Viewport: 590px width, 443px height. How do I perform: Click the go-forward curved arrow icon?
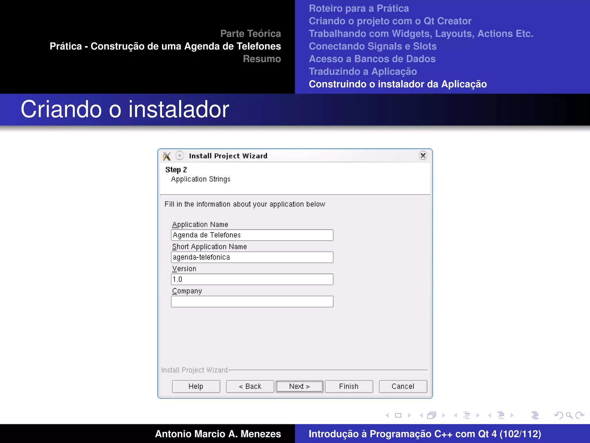580,415
